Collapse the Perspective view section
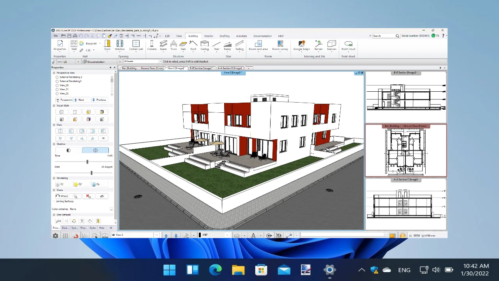This screenshot has height=281, width=499. click(54, 73)
